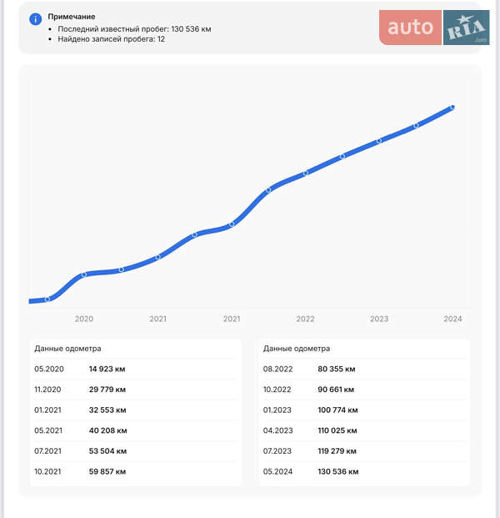Select the 10.2021 row showing 59 857 км
500x518 pixels.
(135, 472)
